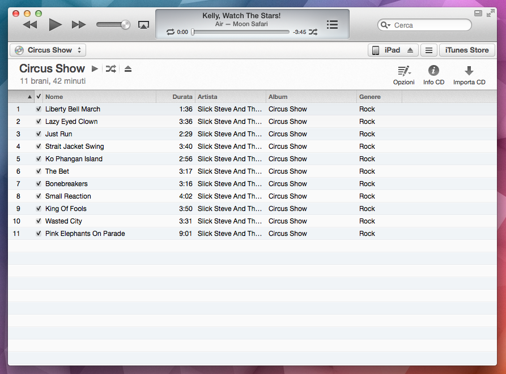Click the Rock genre of Liberty Bell March
This screenshot has height=374, width=506.
(x=367, y=109)
